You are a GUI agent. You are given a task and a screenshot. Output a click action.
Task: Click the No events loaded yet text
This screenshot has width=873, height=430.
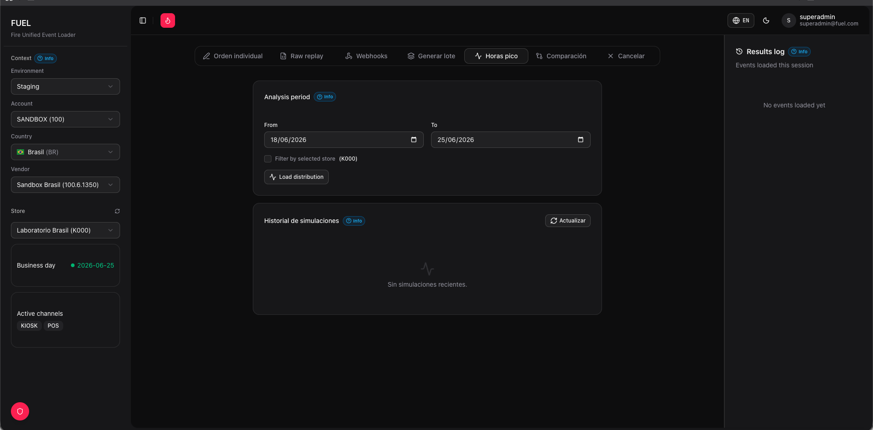(x=794, y=105)
